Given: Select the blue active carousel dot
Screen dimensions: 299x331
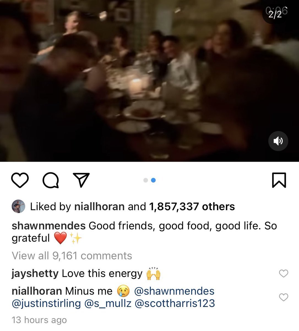Looking at the screenshot, I should tap(154, 180).
